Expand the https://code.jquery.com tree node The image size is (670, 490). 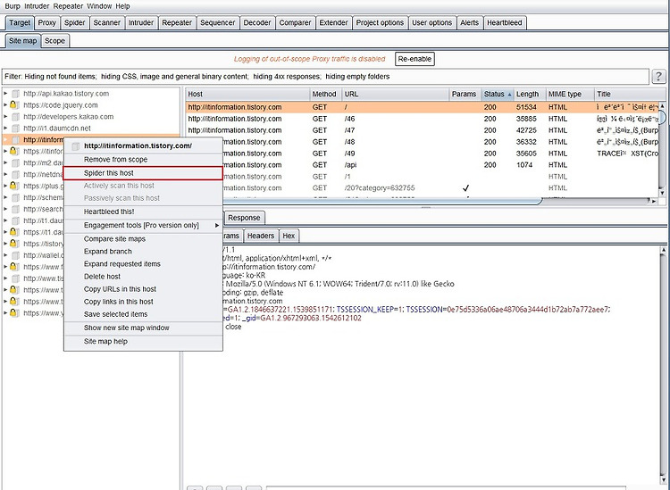click(x=5, y=105)
